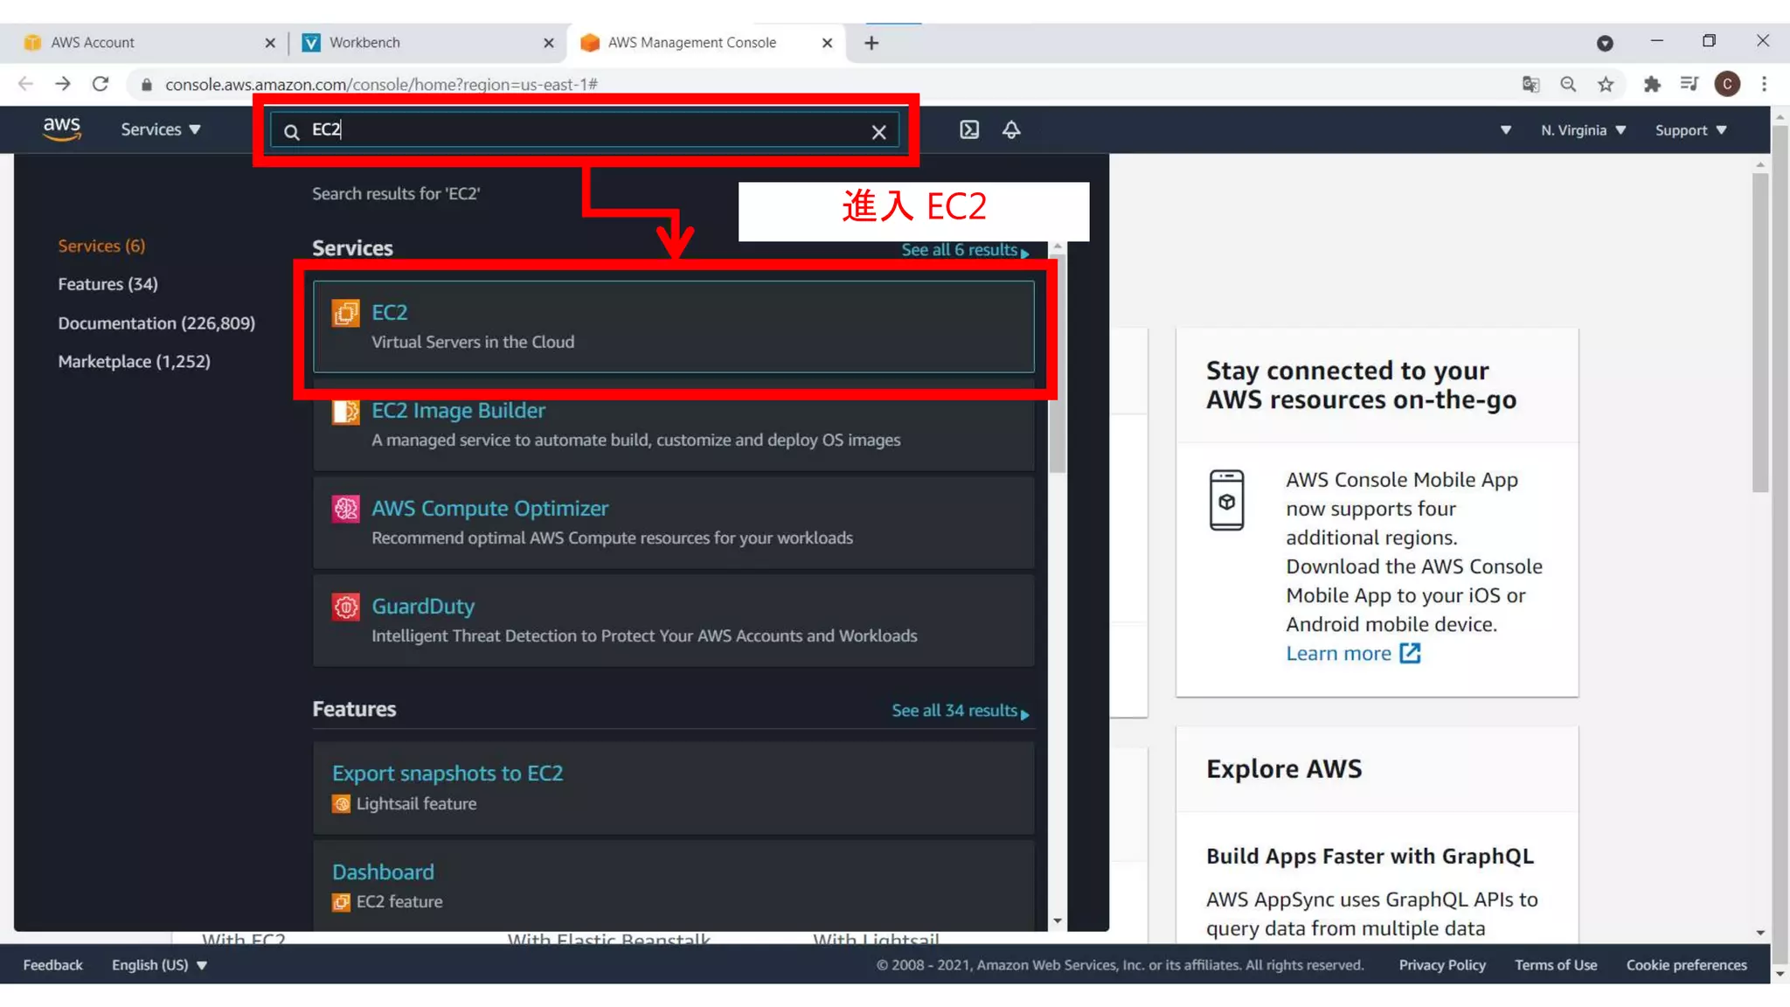Click into the EC2 search input field
1790x1007 pixels.
point(586,130)
